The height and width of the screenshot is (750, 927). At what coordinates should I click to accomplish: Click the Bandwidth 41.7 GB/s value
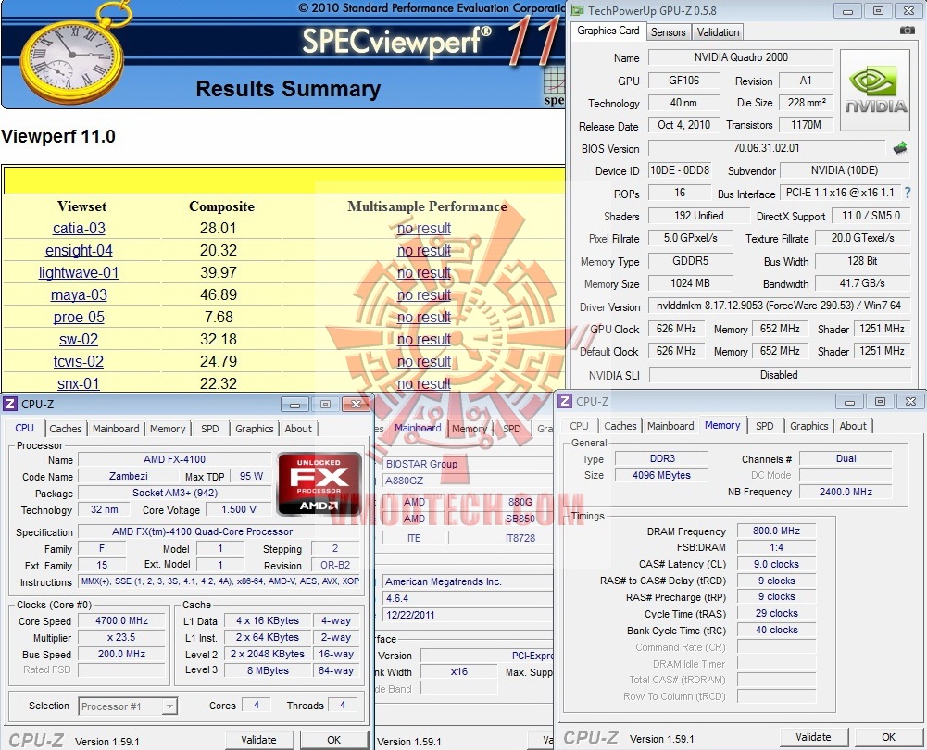point(862,283)
